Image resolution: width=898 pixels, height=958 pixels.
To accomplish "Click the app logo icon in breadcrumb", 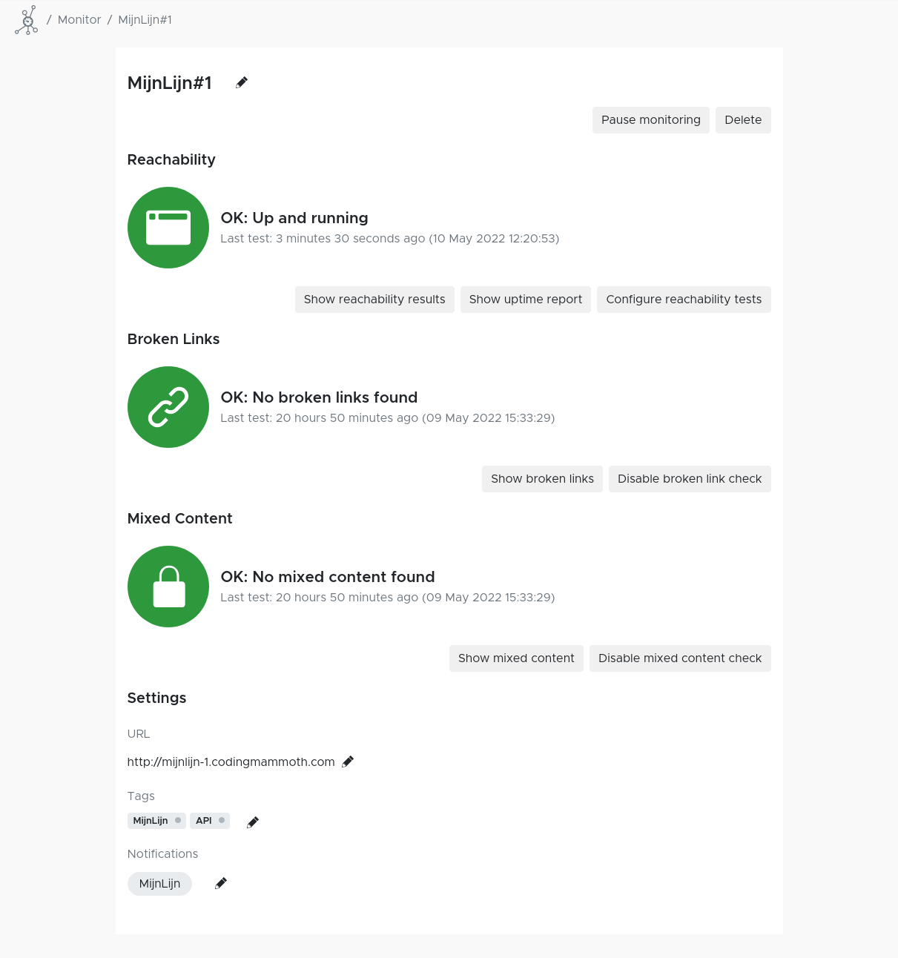I will 27,20.
